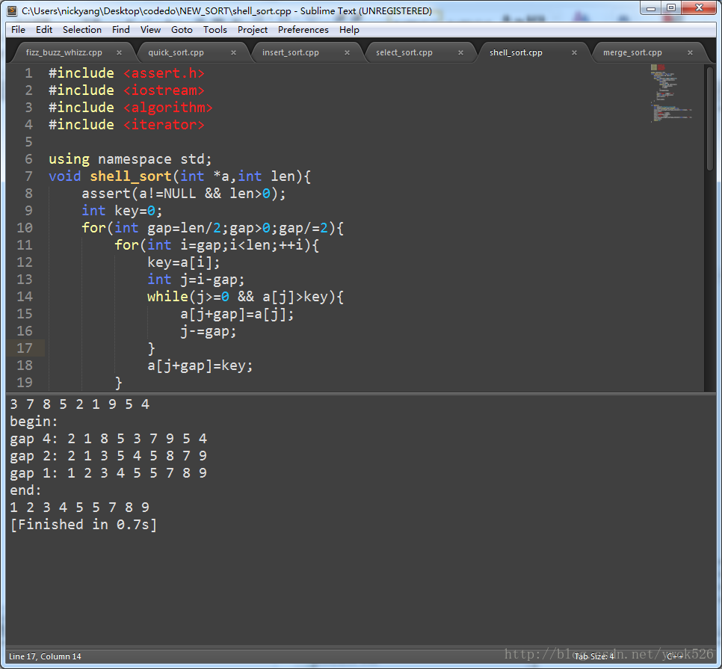Click the 'end:' output line
The width and height of the screenshot is (722, 669).
(25, 490)
